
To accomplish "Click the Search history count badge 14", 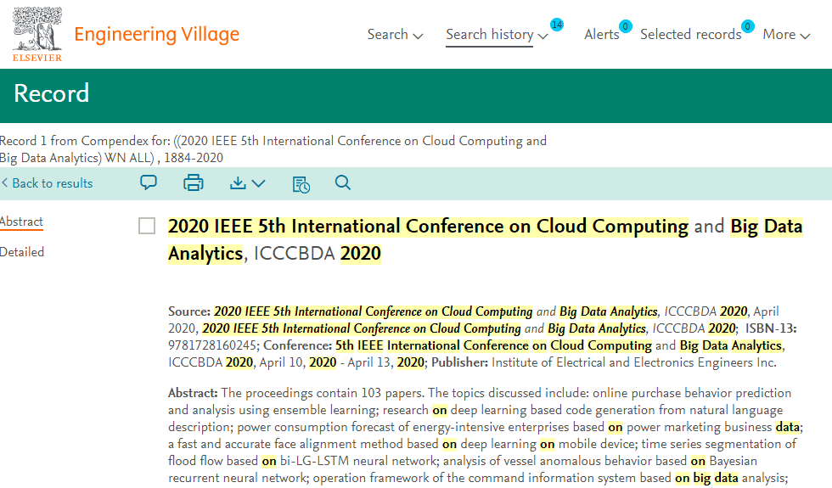I will point(557,25).
